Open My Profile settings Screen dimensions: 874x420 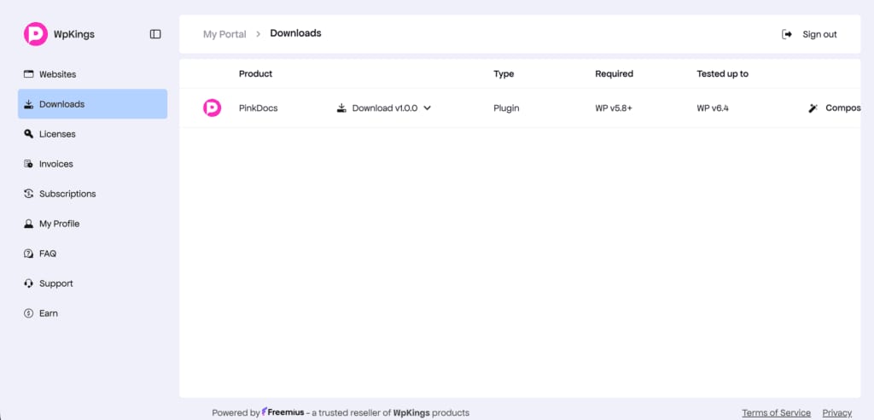pos(92,224)
